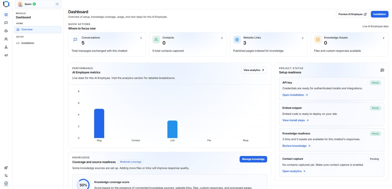Viewport: 392px width, 189px height.
Task: Click the Live AI Employee data text
Action: pos(375,26)
